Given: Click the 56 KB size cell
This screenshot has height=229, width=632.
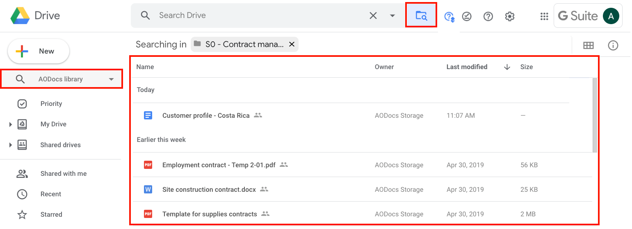Looking at the screenshot, I should (529, 165).
